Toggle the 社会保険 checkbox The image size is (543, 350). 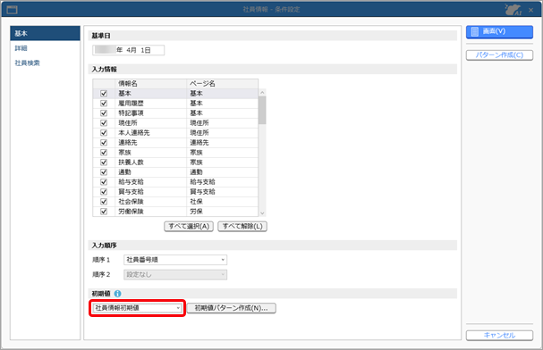(104, 202)
